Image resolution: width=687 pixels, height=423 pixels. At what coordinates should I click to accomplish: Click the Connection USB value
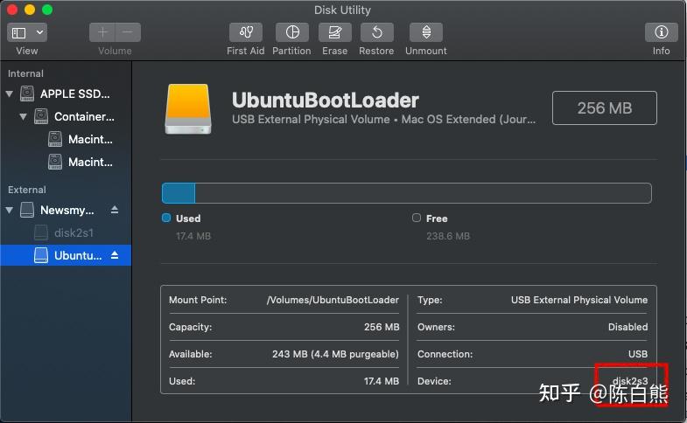click(x=638, y=354)
